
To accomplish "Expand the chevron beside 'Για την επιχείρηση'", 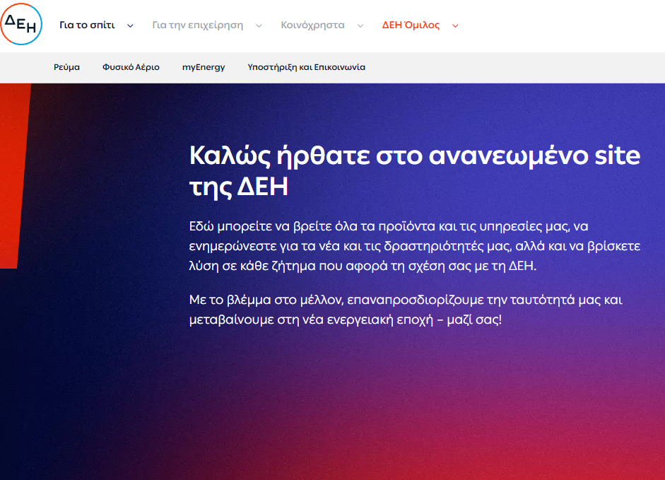I will point(259,26).
